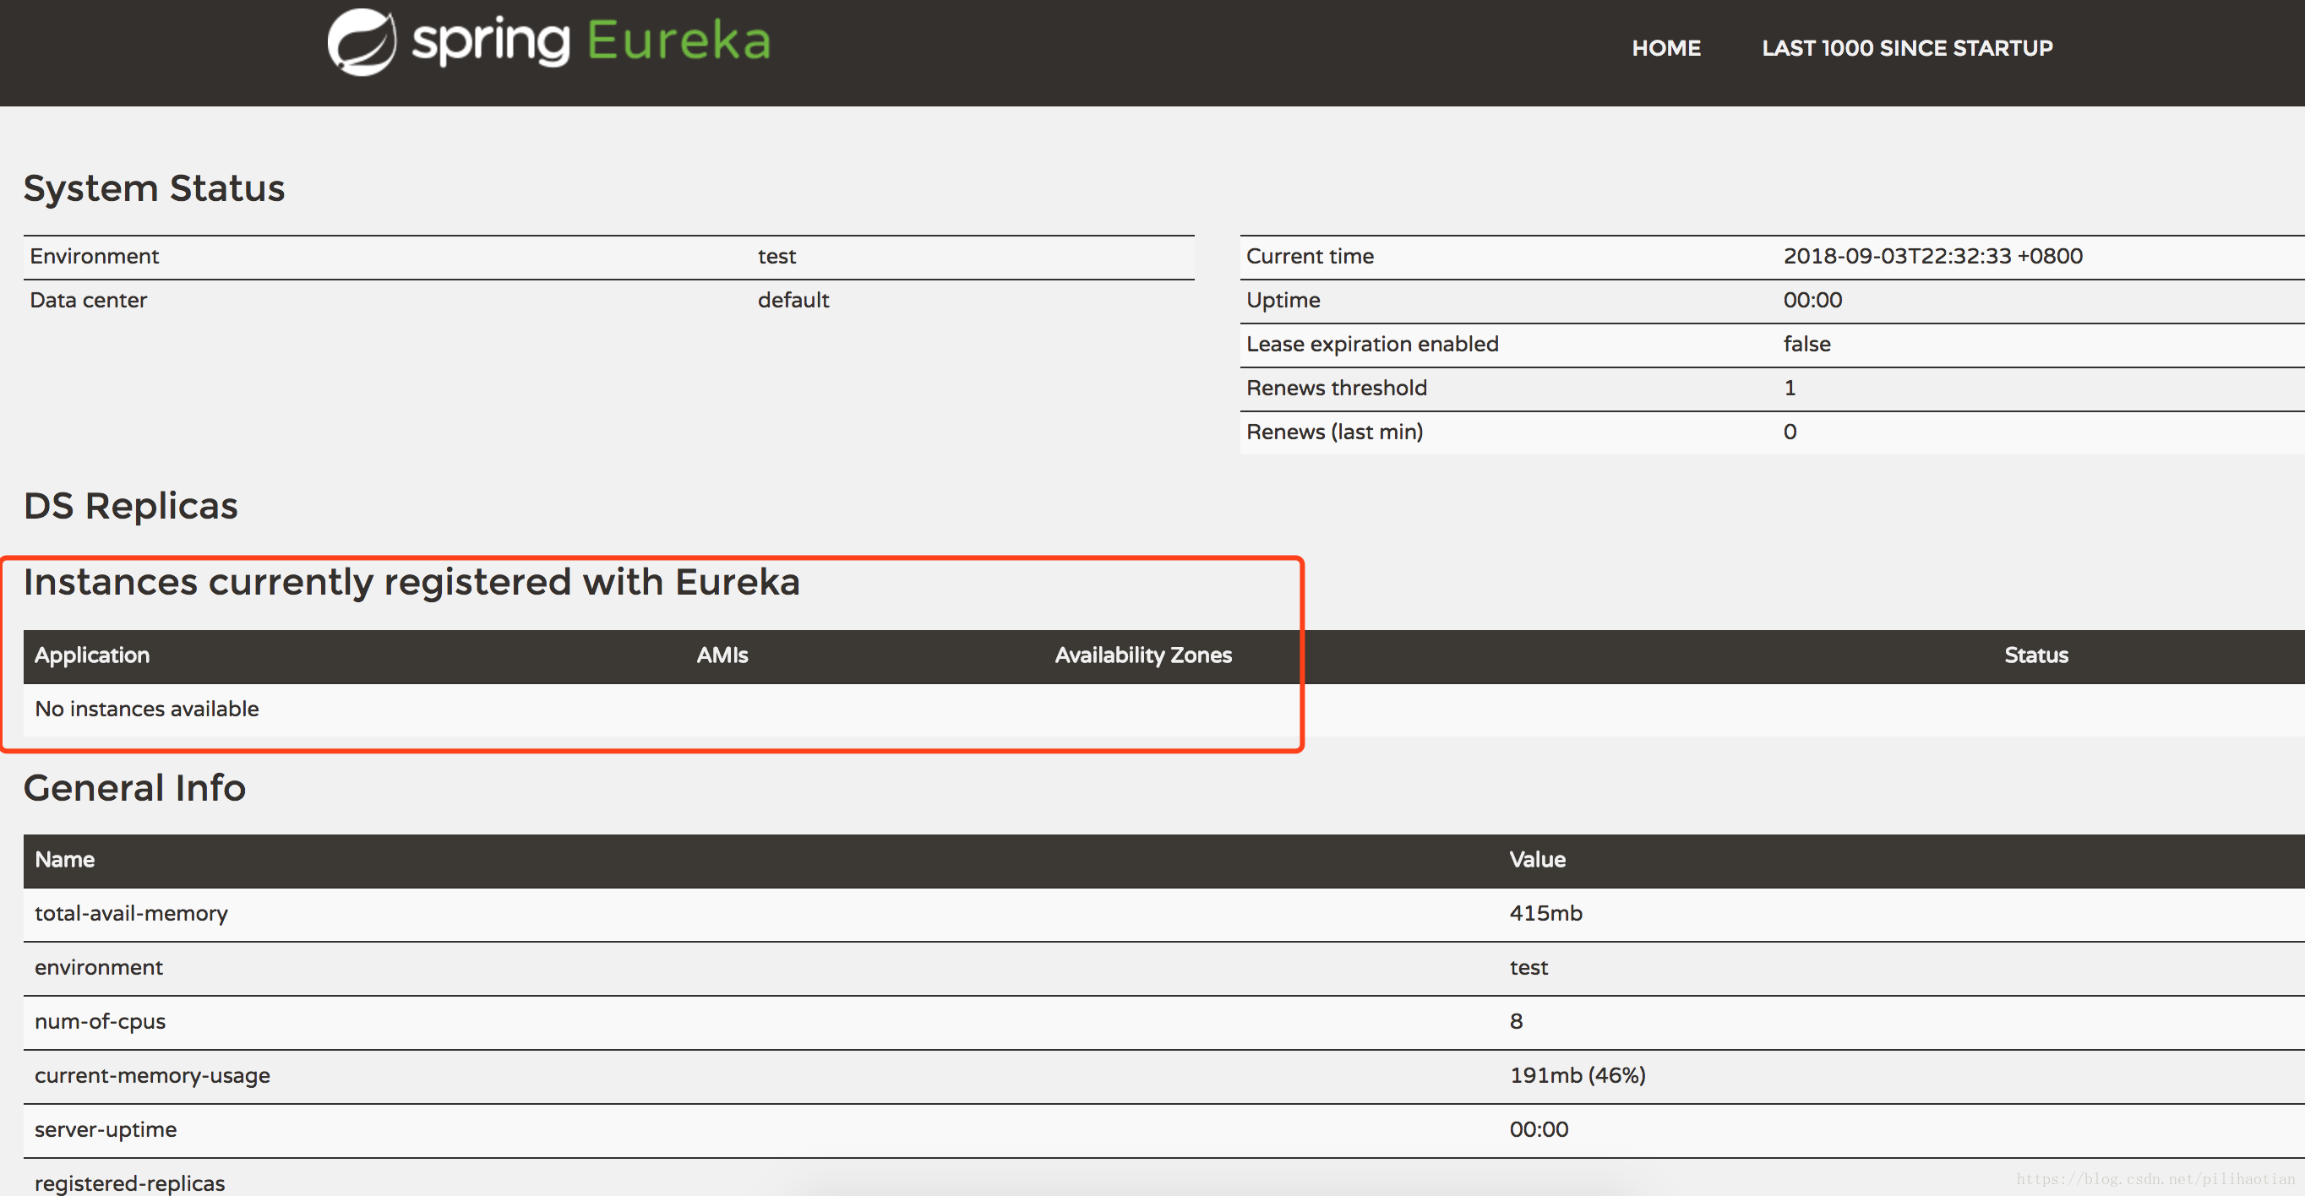The width and height of the screenshot is (2305, 1196).
Task: Click the Application column header
Action: [92, 655]
